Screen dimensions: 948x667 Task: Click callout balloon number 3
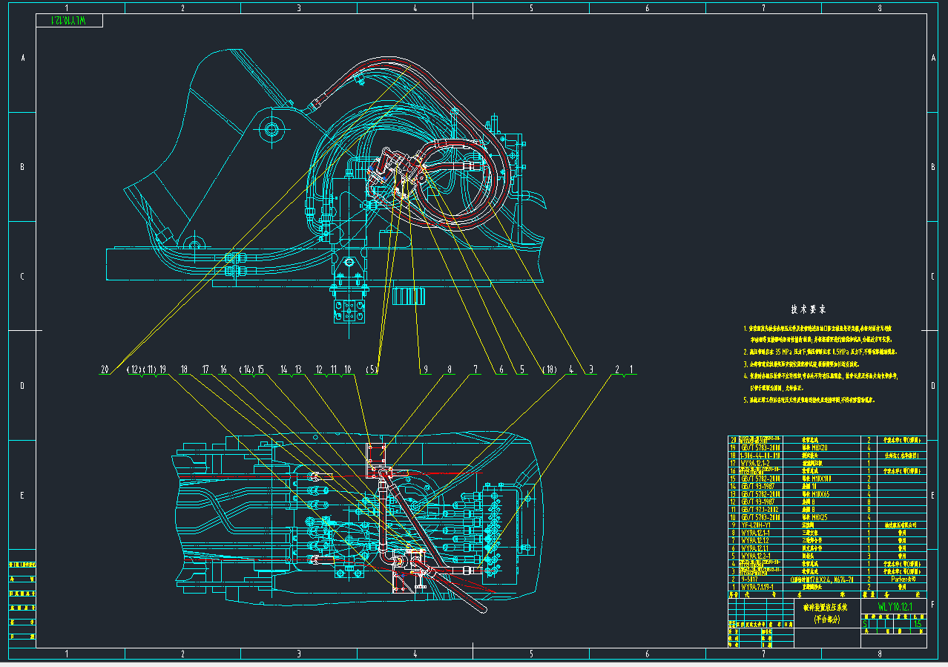pos(591,369)
